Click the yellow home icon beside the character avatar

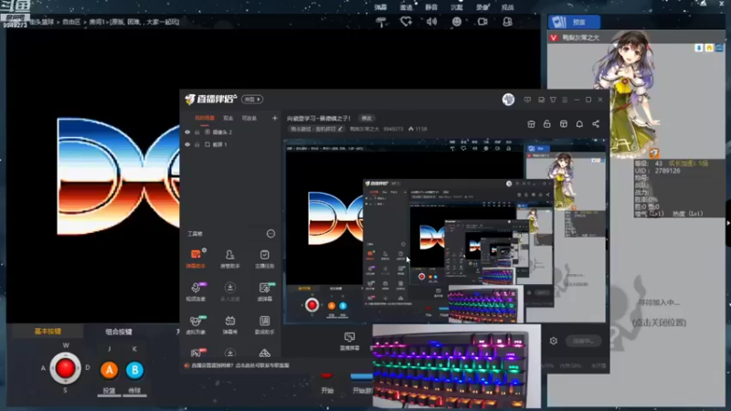(x=709, y=48)
